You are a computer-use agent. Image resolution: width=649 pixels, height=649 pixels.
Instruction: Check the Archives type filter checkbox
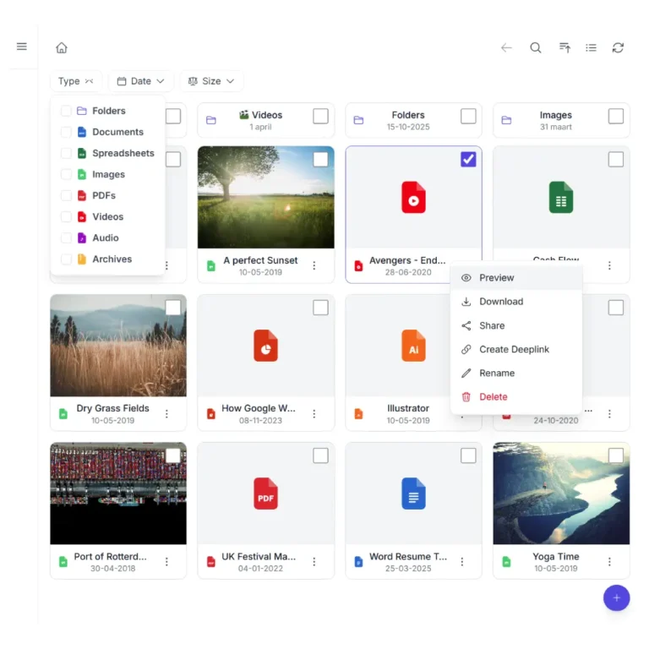tap(66, 259)
